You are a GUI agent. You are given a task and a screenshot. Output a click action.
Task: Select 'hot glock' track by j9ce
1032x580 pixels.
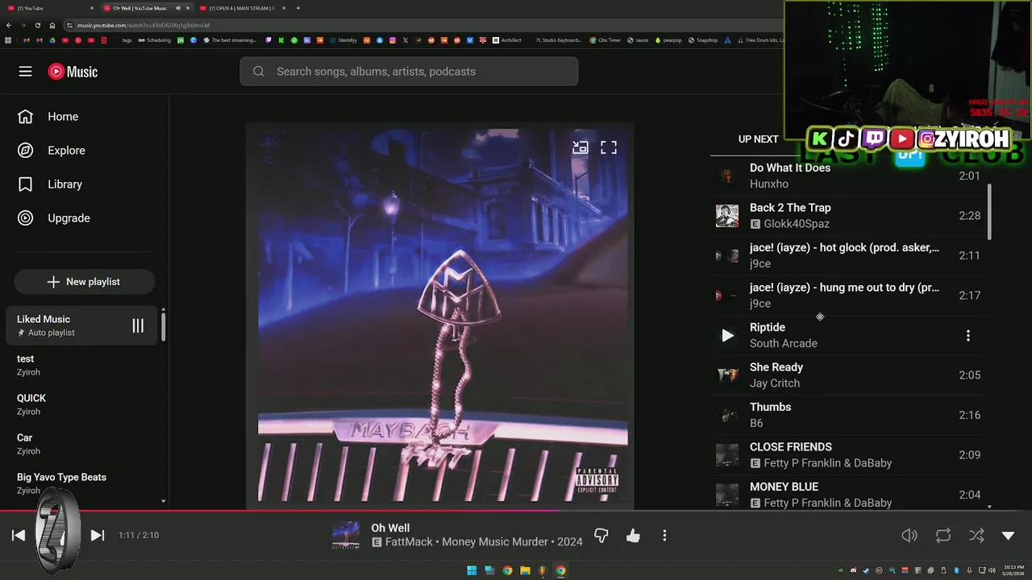[849, 255]
